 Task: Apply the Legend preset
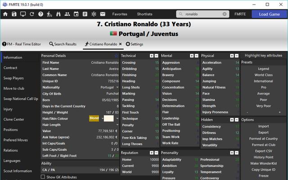263,69
